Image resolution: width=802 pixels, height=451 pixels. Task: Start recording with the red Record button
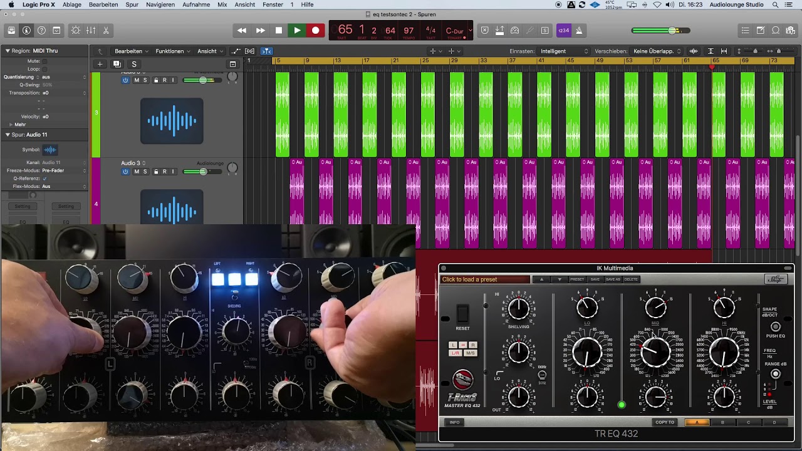tap(315, 30)
